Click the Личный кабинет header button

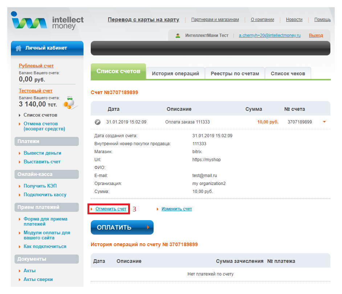(x=47, y=48)
